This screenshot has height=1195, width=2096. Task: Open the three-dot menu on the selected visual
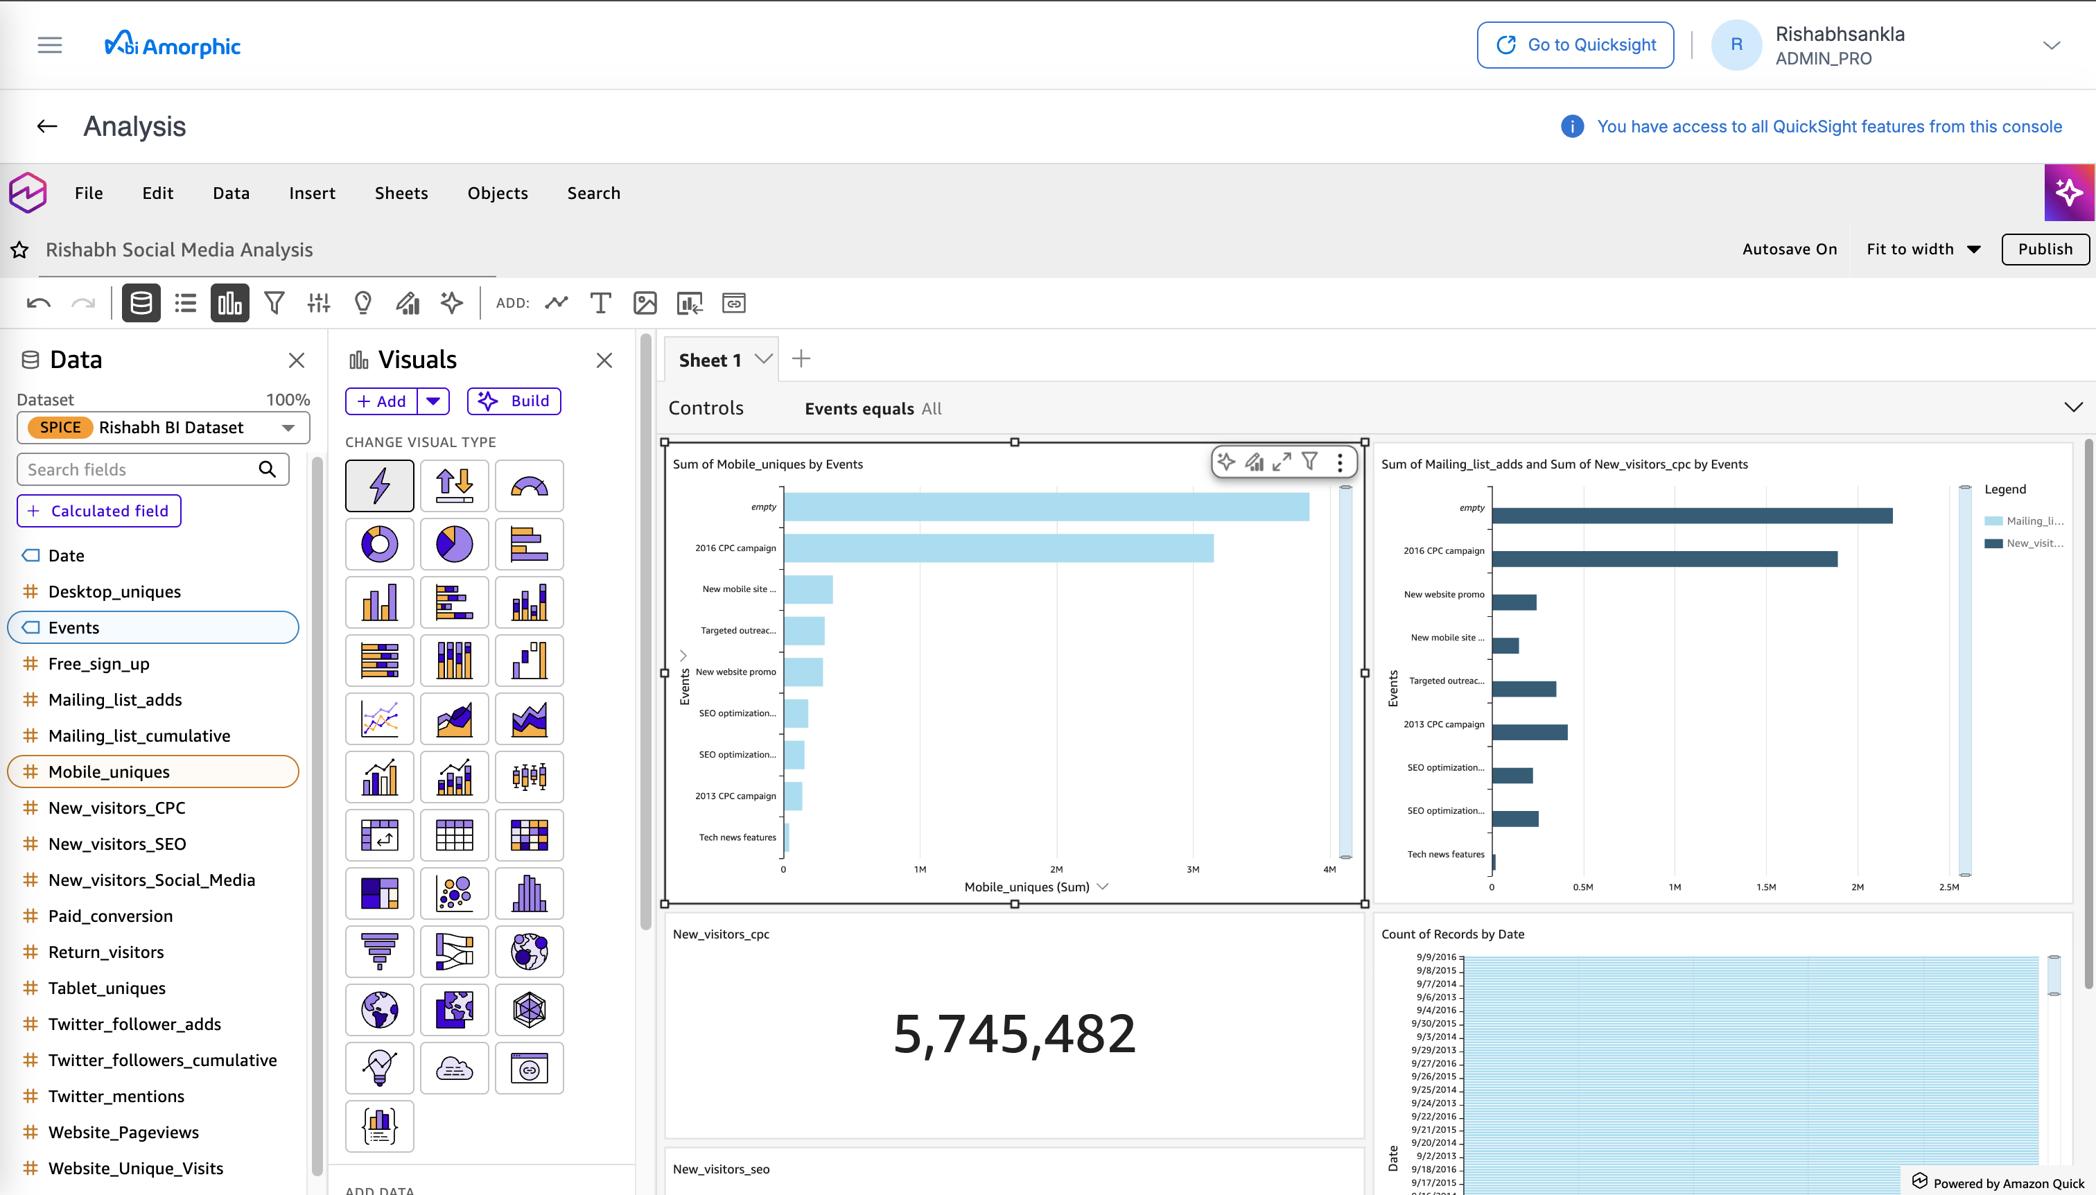click(1338, 462)
